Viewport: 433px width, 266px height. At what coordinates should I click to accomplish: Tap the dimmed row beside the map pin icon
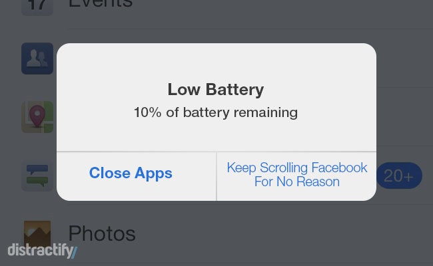point(404,117)
